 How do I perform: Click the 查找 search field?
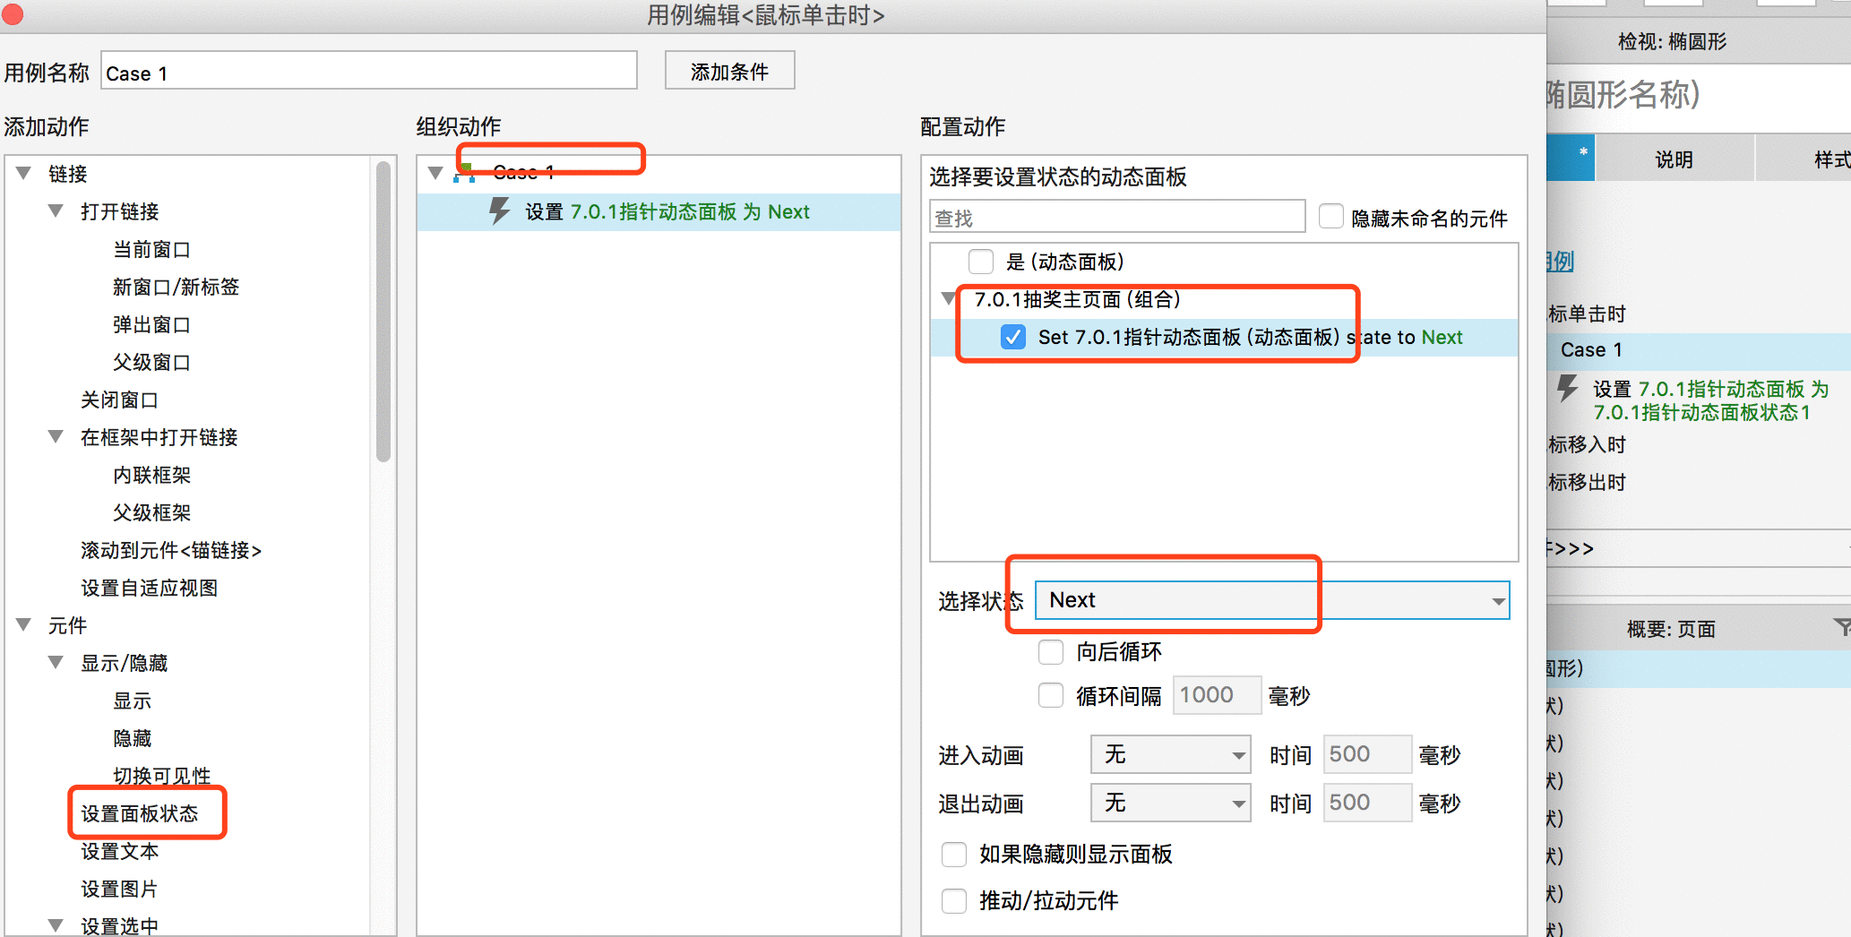click(x=1117, y=217)
